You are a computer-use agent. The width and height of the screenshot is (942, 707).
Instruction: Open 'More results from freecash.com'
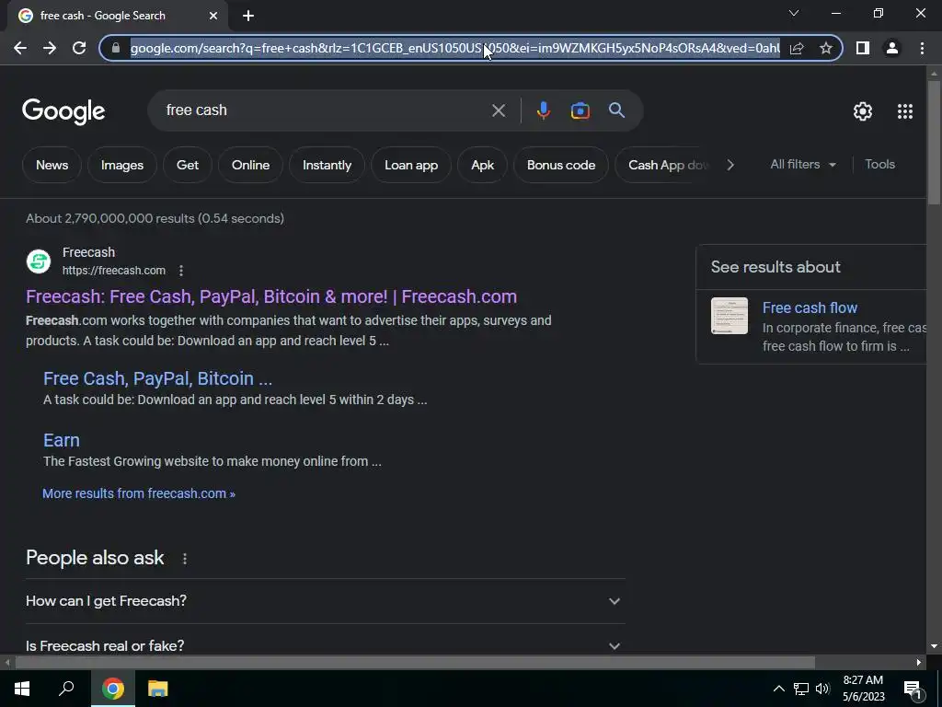139,493
